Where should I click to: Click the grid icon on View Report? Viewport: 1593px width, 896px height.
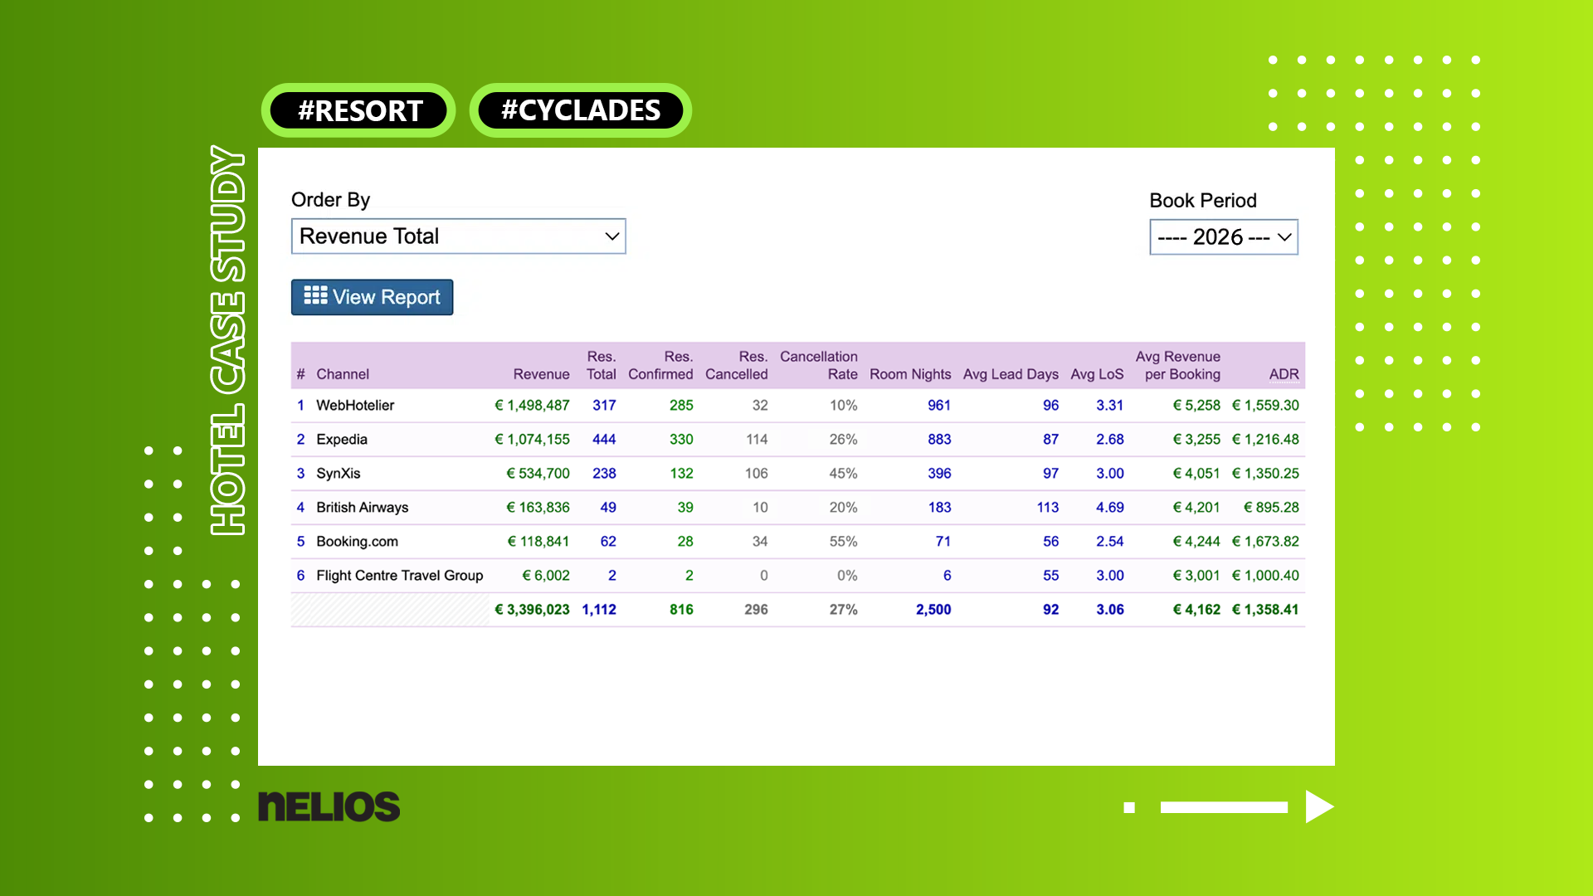[315, 295]
